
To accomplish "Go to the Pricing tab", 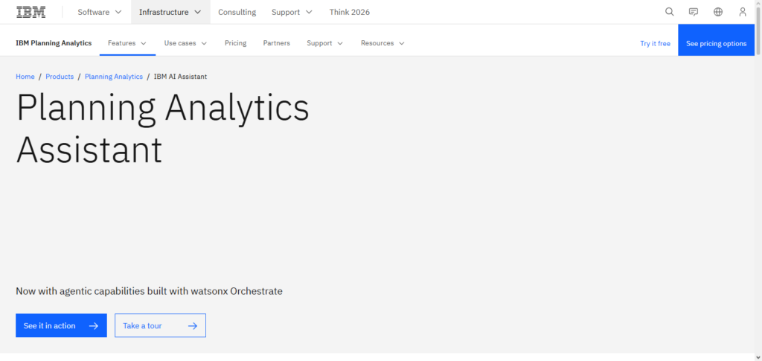I will (x=235, y=43).
